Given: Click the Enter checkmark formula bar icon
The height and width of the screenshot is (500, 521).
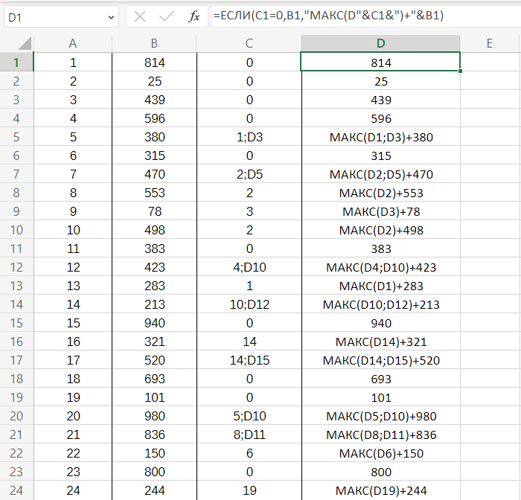Looking at the screenshot, I should [x=167, y=16].
